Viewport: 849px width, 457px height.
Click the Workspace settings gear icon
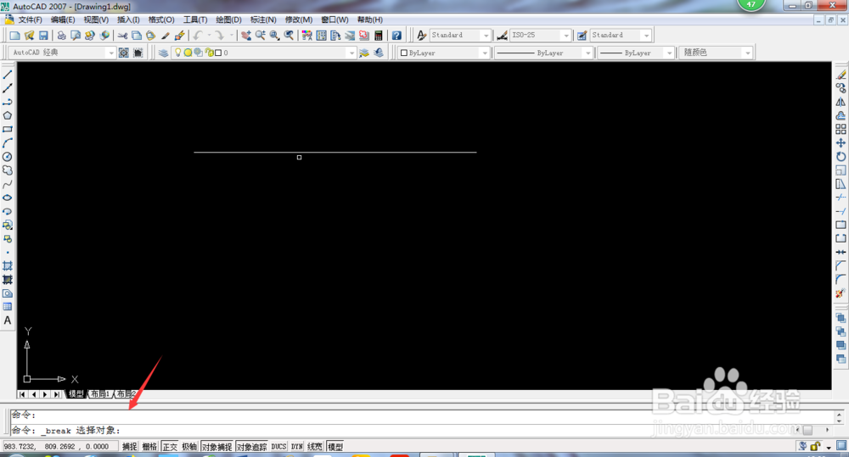[124, 53]
